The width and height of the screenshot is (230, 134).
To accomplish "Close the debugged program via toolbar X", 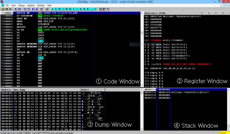I will [10, 9].
